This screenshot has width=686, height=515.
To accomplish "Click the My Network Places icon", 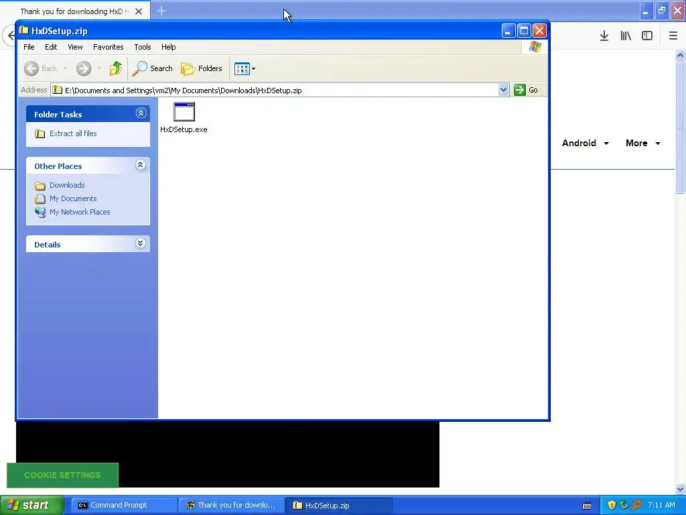I will pyautogui.click(x=40, y=213).
